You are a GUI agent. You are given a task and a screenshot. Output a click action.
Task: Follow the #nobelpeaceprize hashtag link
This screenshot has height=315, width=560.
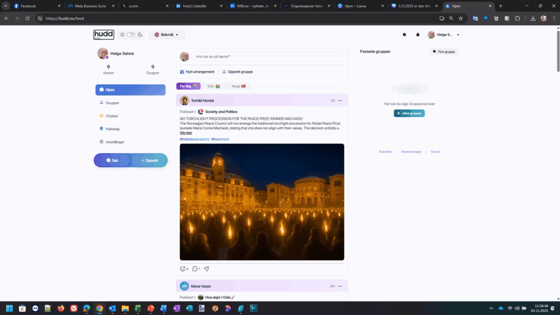194,139
